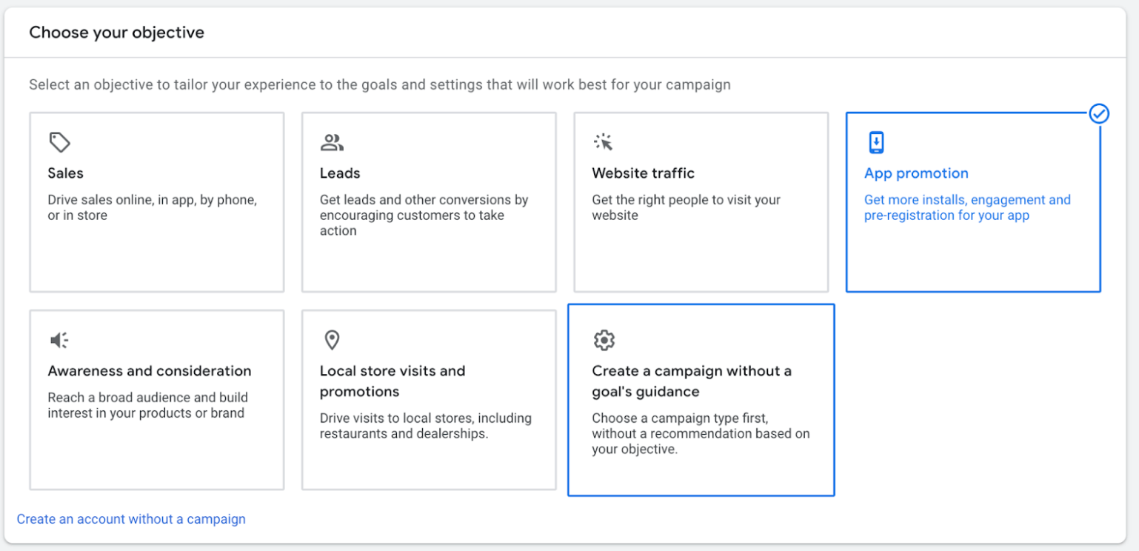The width and height of the screenshot is (1139, 551).
Task: Click the gear icon for campaign without guidance
Action: (x=604, y=340)
